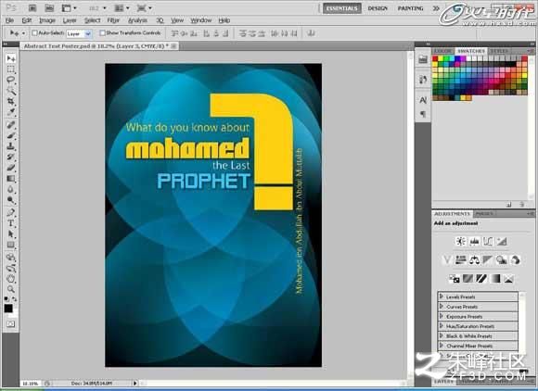Select the Move tool in the toolbox
This screenshot has height=391, width=538.
(11, 59)
